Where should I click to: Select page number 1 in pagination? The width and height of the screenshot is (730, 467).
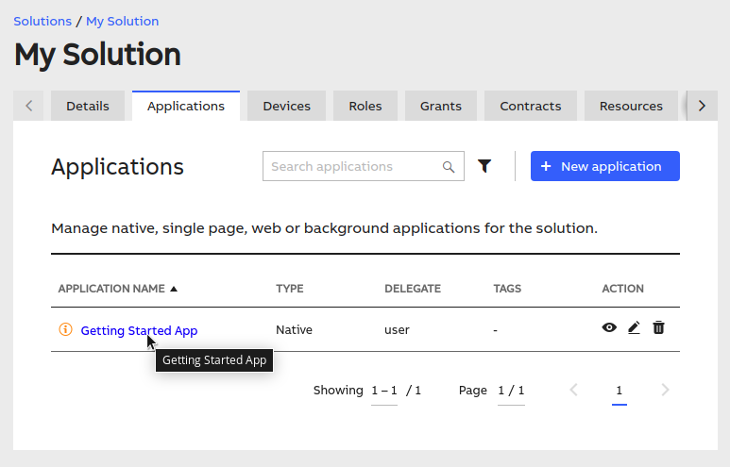coord(620,391)
